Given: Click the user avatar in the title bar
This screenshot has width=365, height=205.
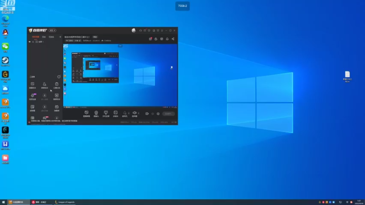Looking at the screenshot, I should point(134,31).
